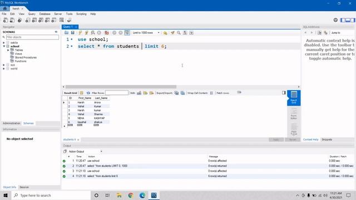
Task: Stop the running query
Action: point(99,33)
